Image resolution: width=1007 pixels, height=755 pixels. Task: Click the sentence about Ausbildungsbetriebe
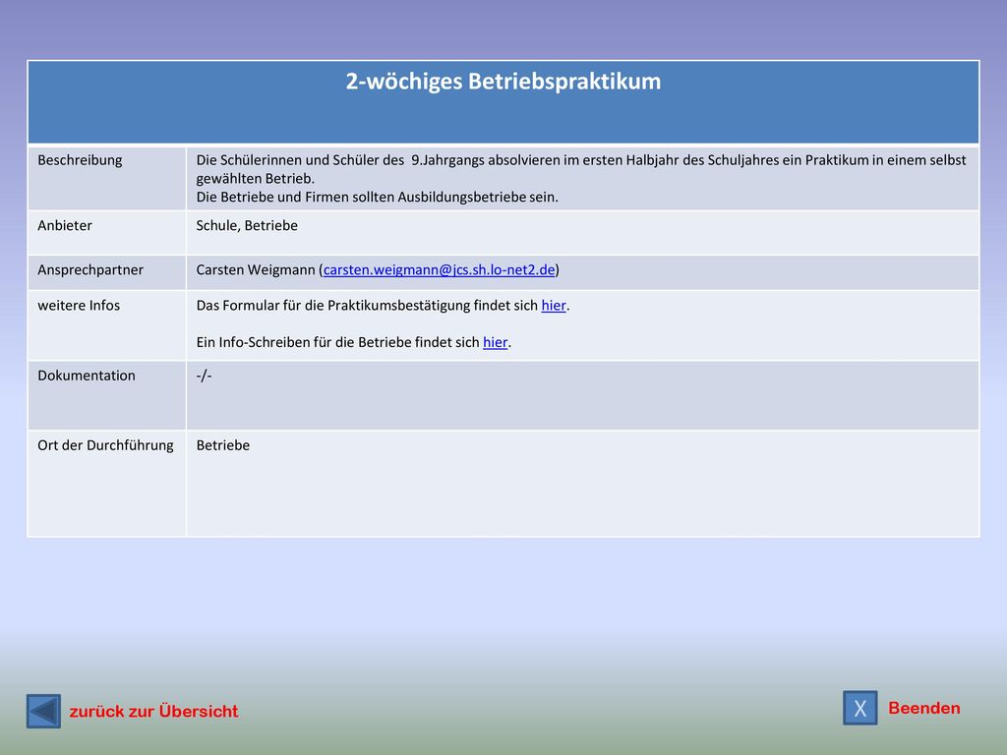point(377,197)
